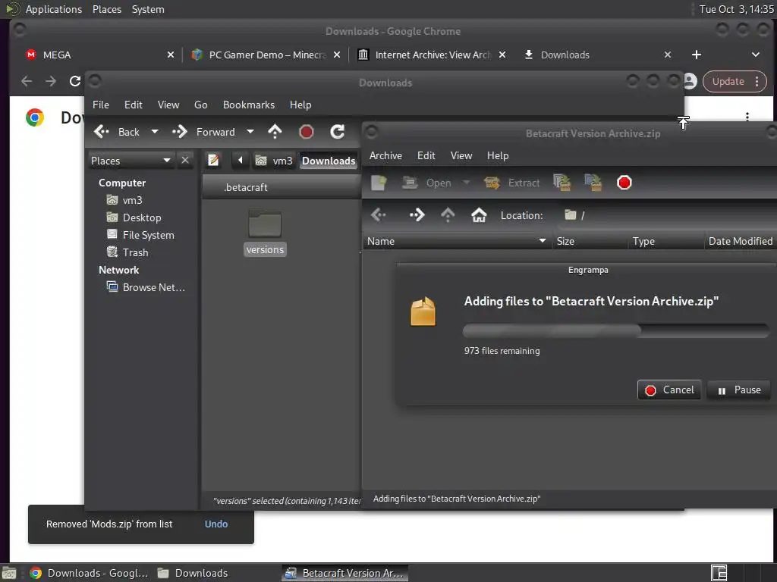
Task: Select vm3 in the path bar
Action: click(274, 161)
